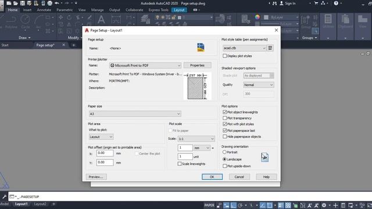
Task: Switch to the Insert ribbon tab
Action: click(x=27, y=10)
